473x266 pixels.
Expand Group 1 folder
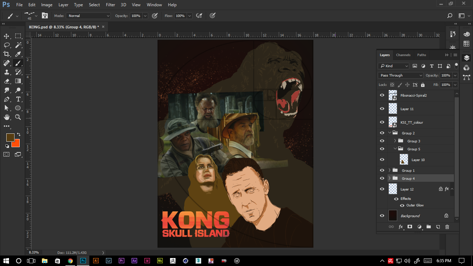coord(390,170)
